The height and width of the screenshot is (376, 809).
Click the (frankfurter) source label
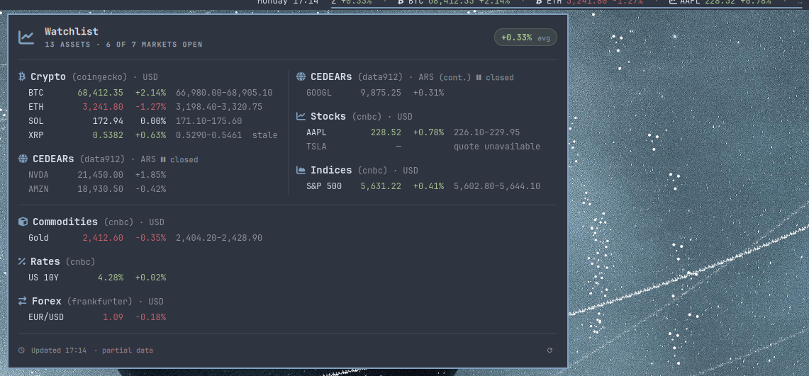(99, 302)
